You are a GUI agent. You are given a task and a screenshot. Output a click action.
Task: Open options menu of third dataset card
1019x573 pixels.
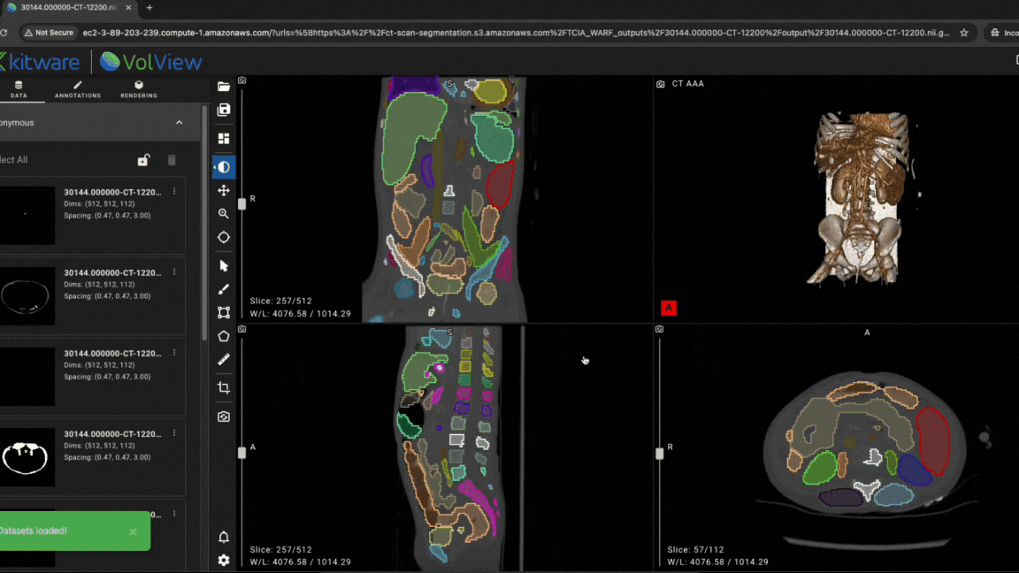coord(174,353)
